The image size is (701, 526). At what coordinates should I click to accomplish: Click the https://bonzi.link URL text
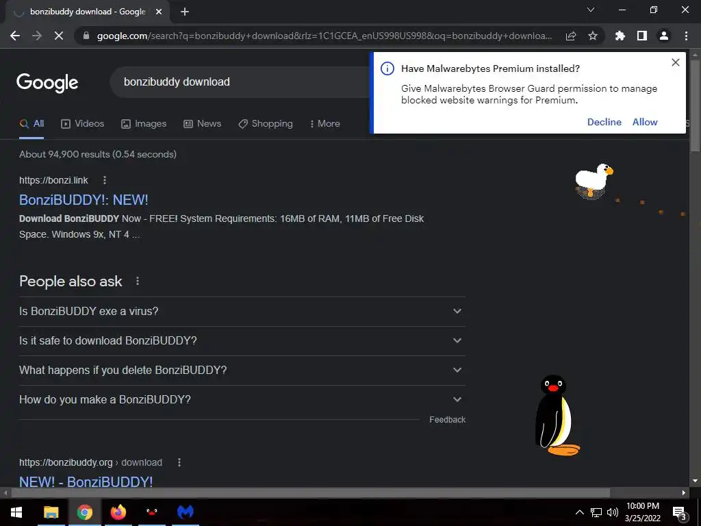53,180
